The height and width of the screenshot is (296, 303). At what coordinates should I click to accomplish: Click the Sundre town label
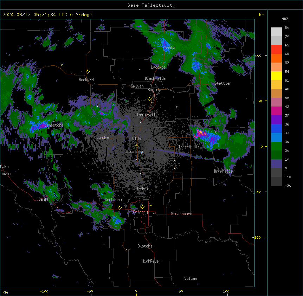click(103, 137)
